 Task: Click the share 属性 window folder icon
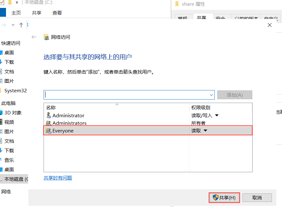click(177, 4)
